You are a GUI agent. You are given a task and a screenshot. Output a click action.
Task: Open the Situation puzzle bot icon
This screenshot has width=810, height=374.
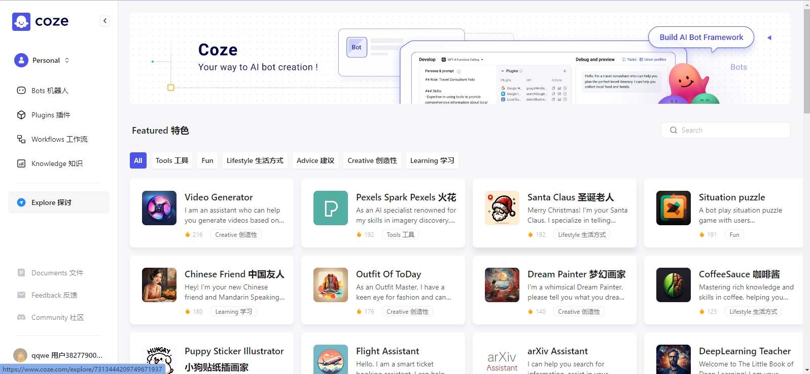(x=674, y=208)
